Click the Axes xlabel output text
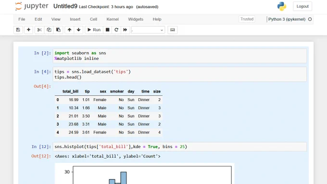Screen dimensions: 327x184 pos(108,156)
